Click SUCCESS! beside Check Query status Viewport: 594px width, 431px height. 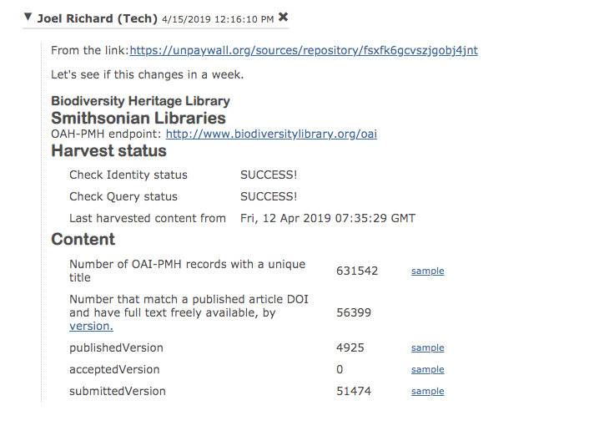tap(269, 196)
